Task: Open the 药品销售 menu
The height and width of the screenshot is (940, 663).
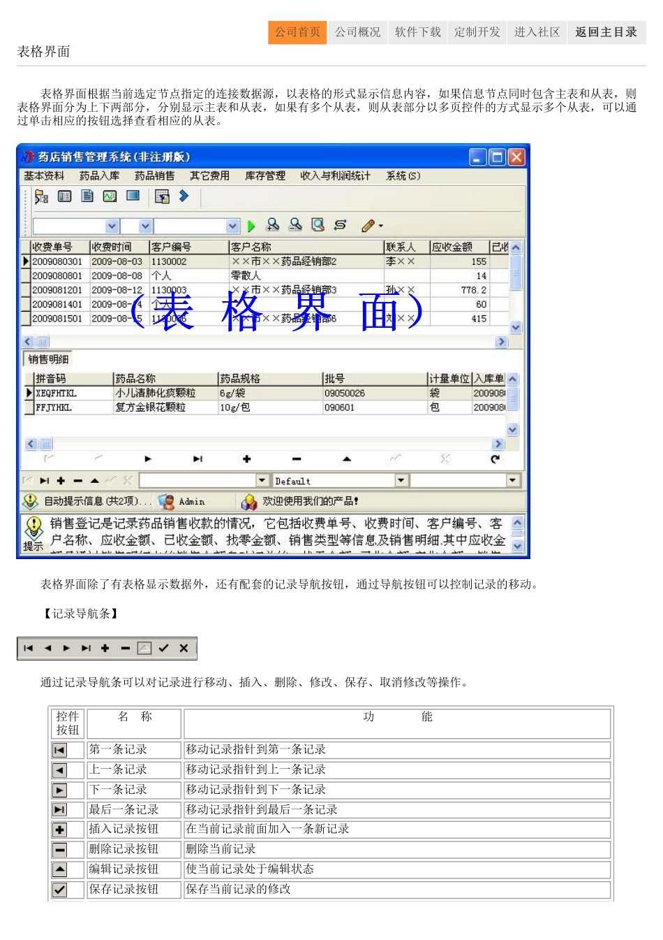Action: 154,176
